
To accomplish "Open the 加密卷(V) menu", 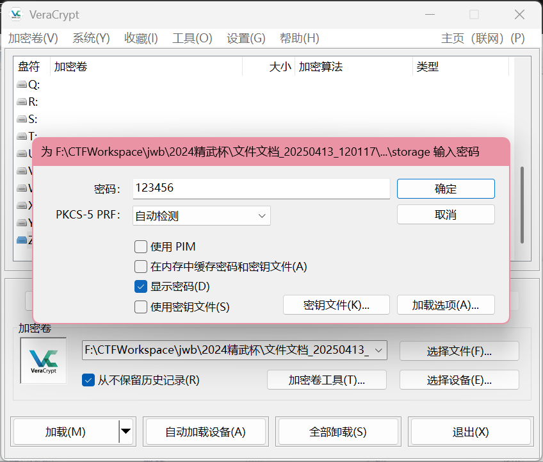I will pos(33,38).
